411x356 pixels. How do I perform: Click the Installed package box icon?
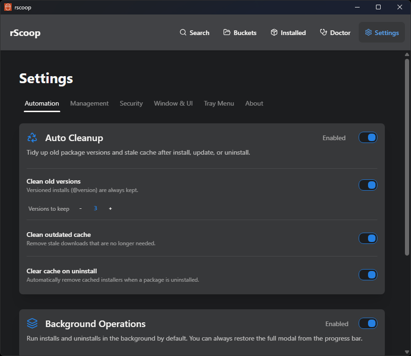tap(274, 32)
